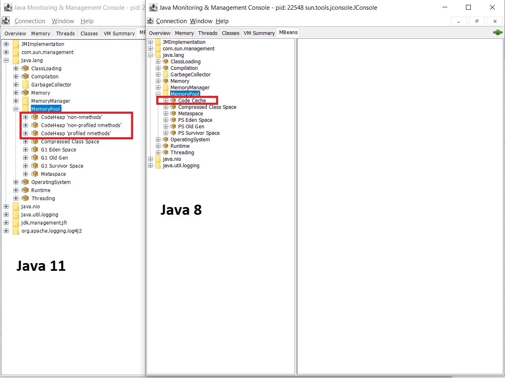
Task: Select Memory label in Java 11 tree
Action: [41, 93]
